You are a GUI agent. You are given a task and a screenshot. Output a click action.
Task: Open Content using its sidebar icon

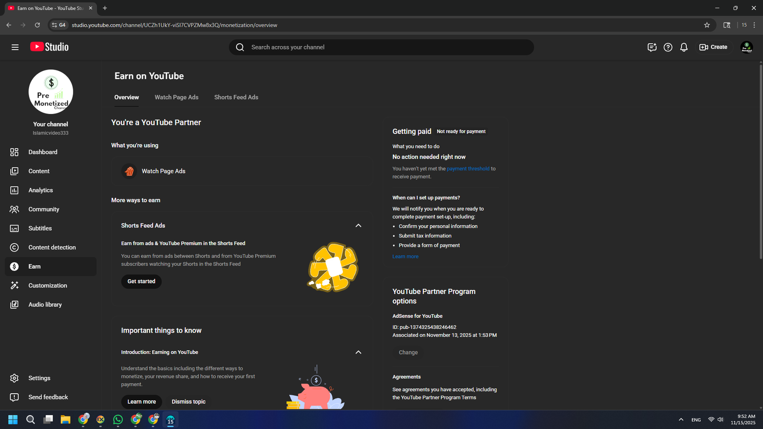click(x=14, y=171)
